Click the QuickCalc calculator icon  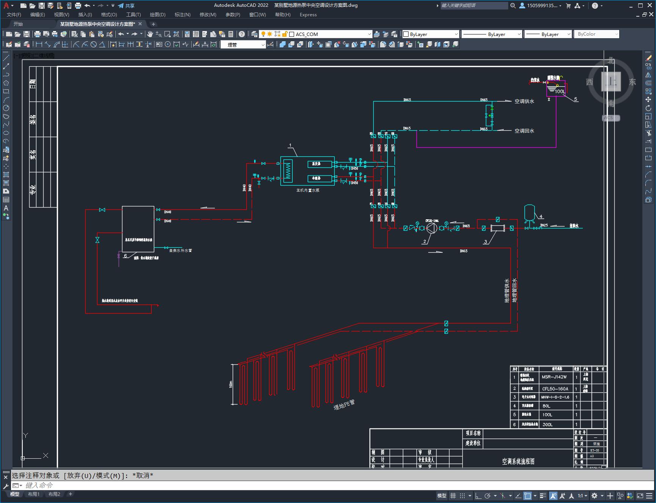(231, 34)
